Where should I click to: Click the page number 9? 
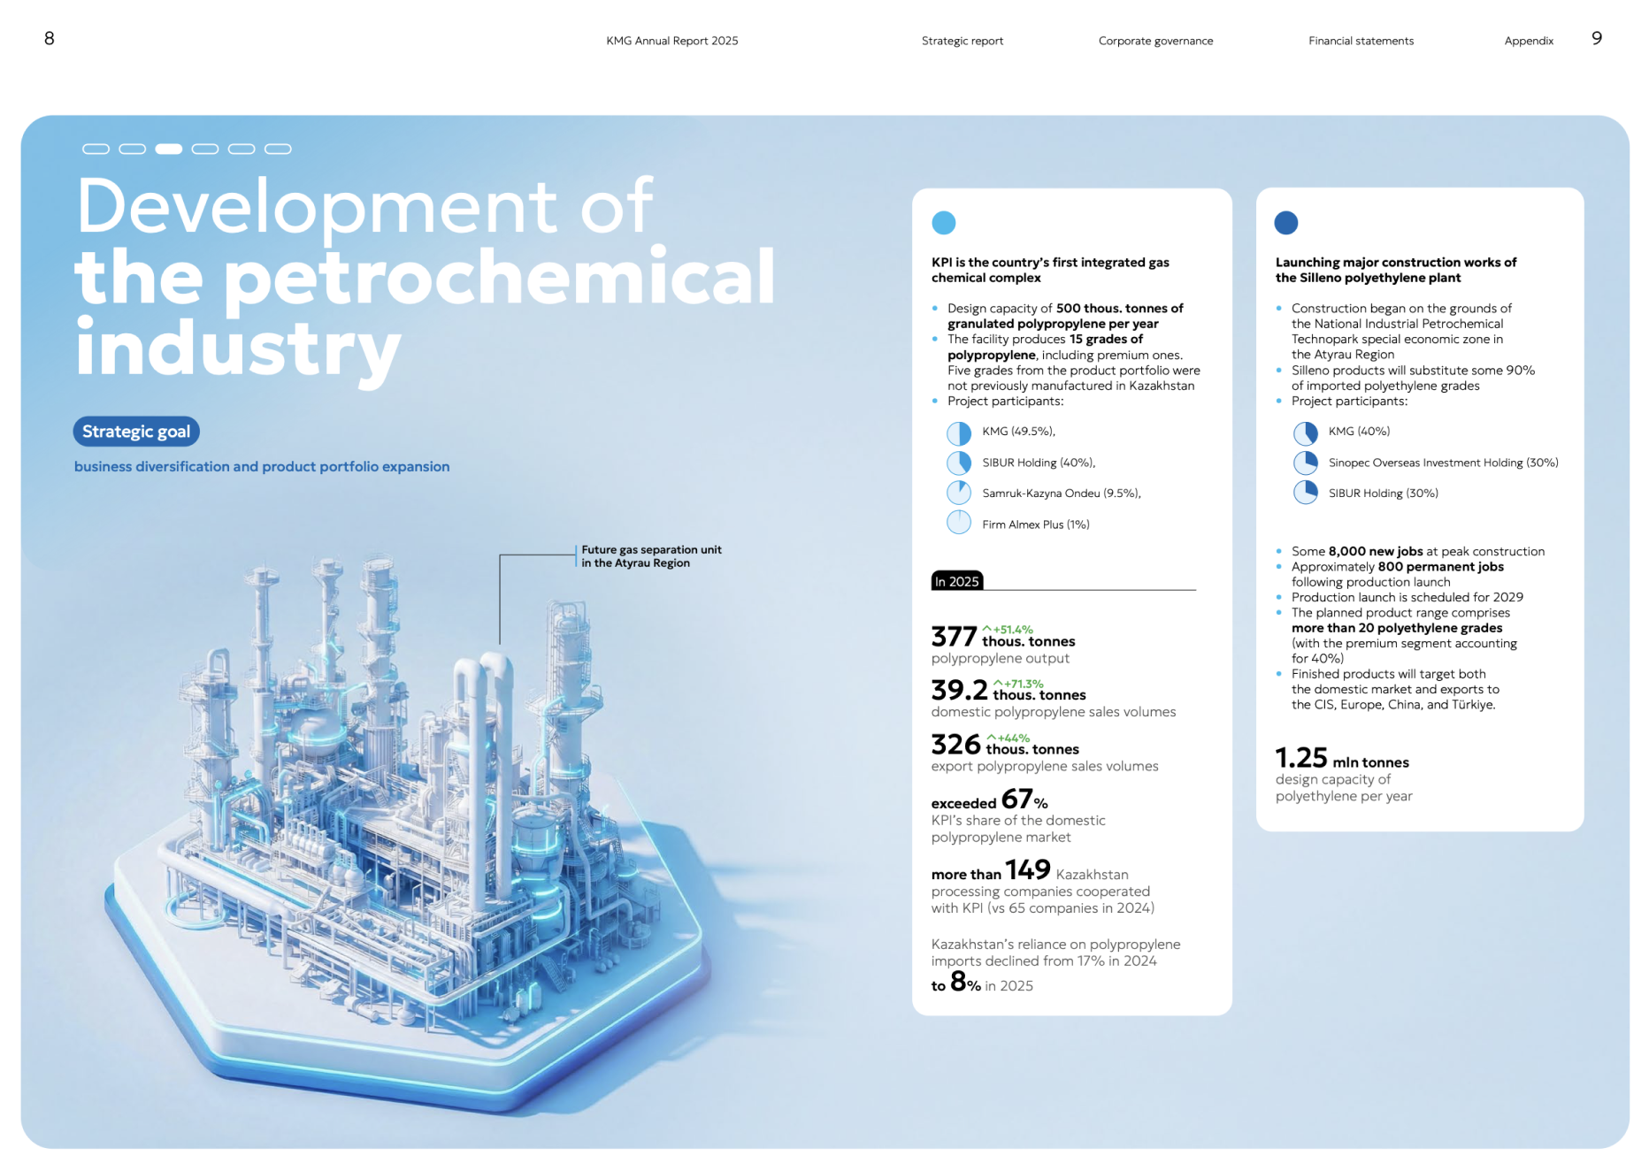(x=1597, y=38)
